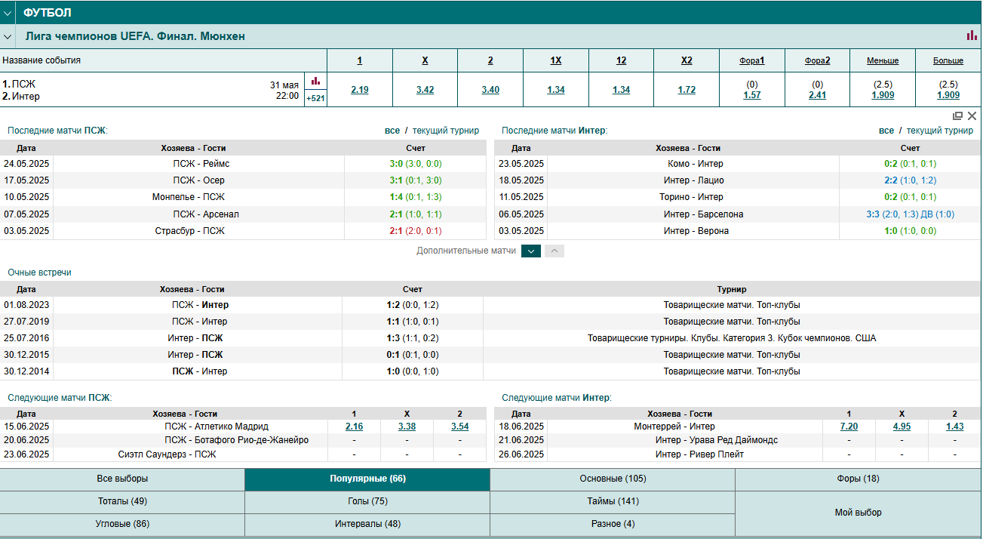Click the ПСЖ - Арсенал match row
Viewport: 983px width, 539px height.
[244, 214]
